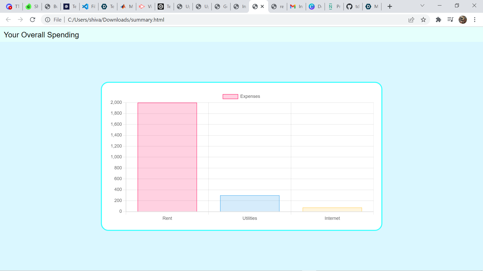Image resolution: width=483 pixels, height=271 pixels.
Task: Bookmark this page with the star icon
Action: (x=423, y=20)
